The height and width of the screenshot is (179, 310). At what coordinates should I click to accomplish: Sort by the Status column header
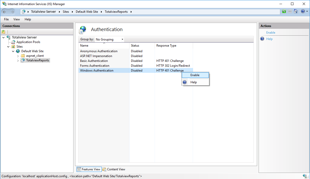tap(142, 46)
